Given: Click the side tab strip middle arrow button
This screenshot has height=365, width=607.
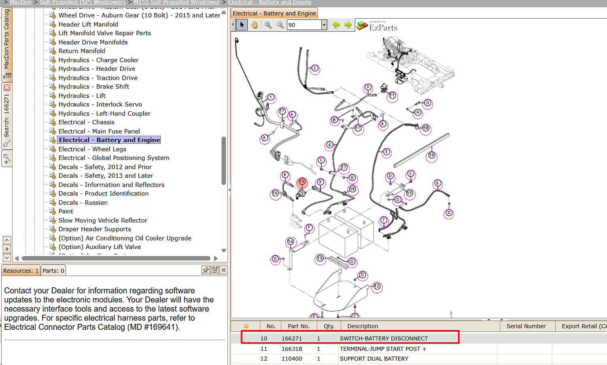Looking at the screenshot, I should point(7,249).
